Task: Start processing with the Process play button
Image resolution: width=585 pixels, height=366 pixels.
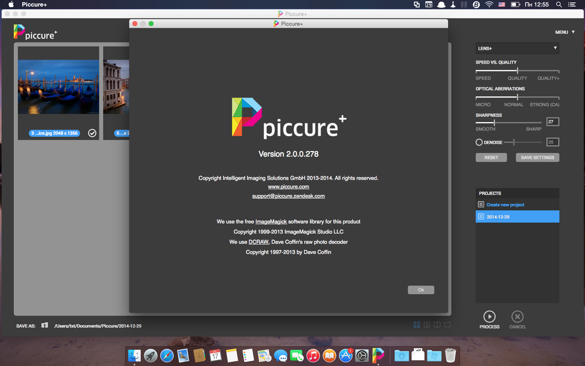Action: click(489, 316)
